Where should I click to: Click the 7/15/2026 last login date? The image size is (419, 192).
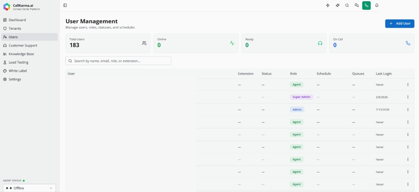pos(383,110)
